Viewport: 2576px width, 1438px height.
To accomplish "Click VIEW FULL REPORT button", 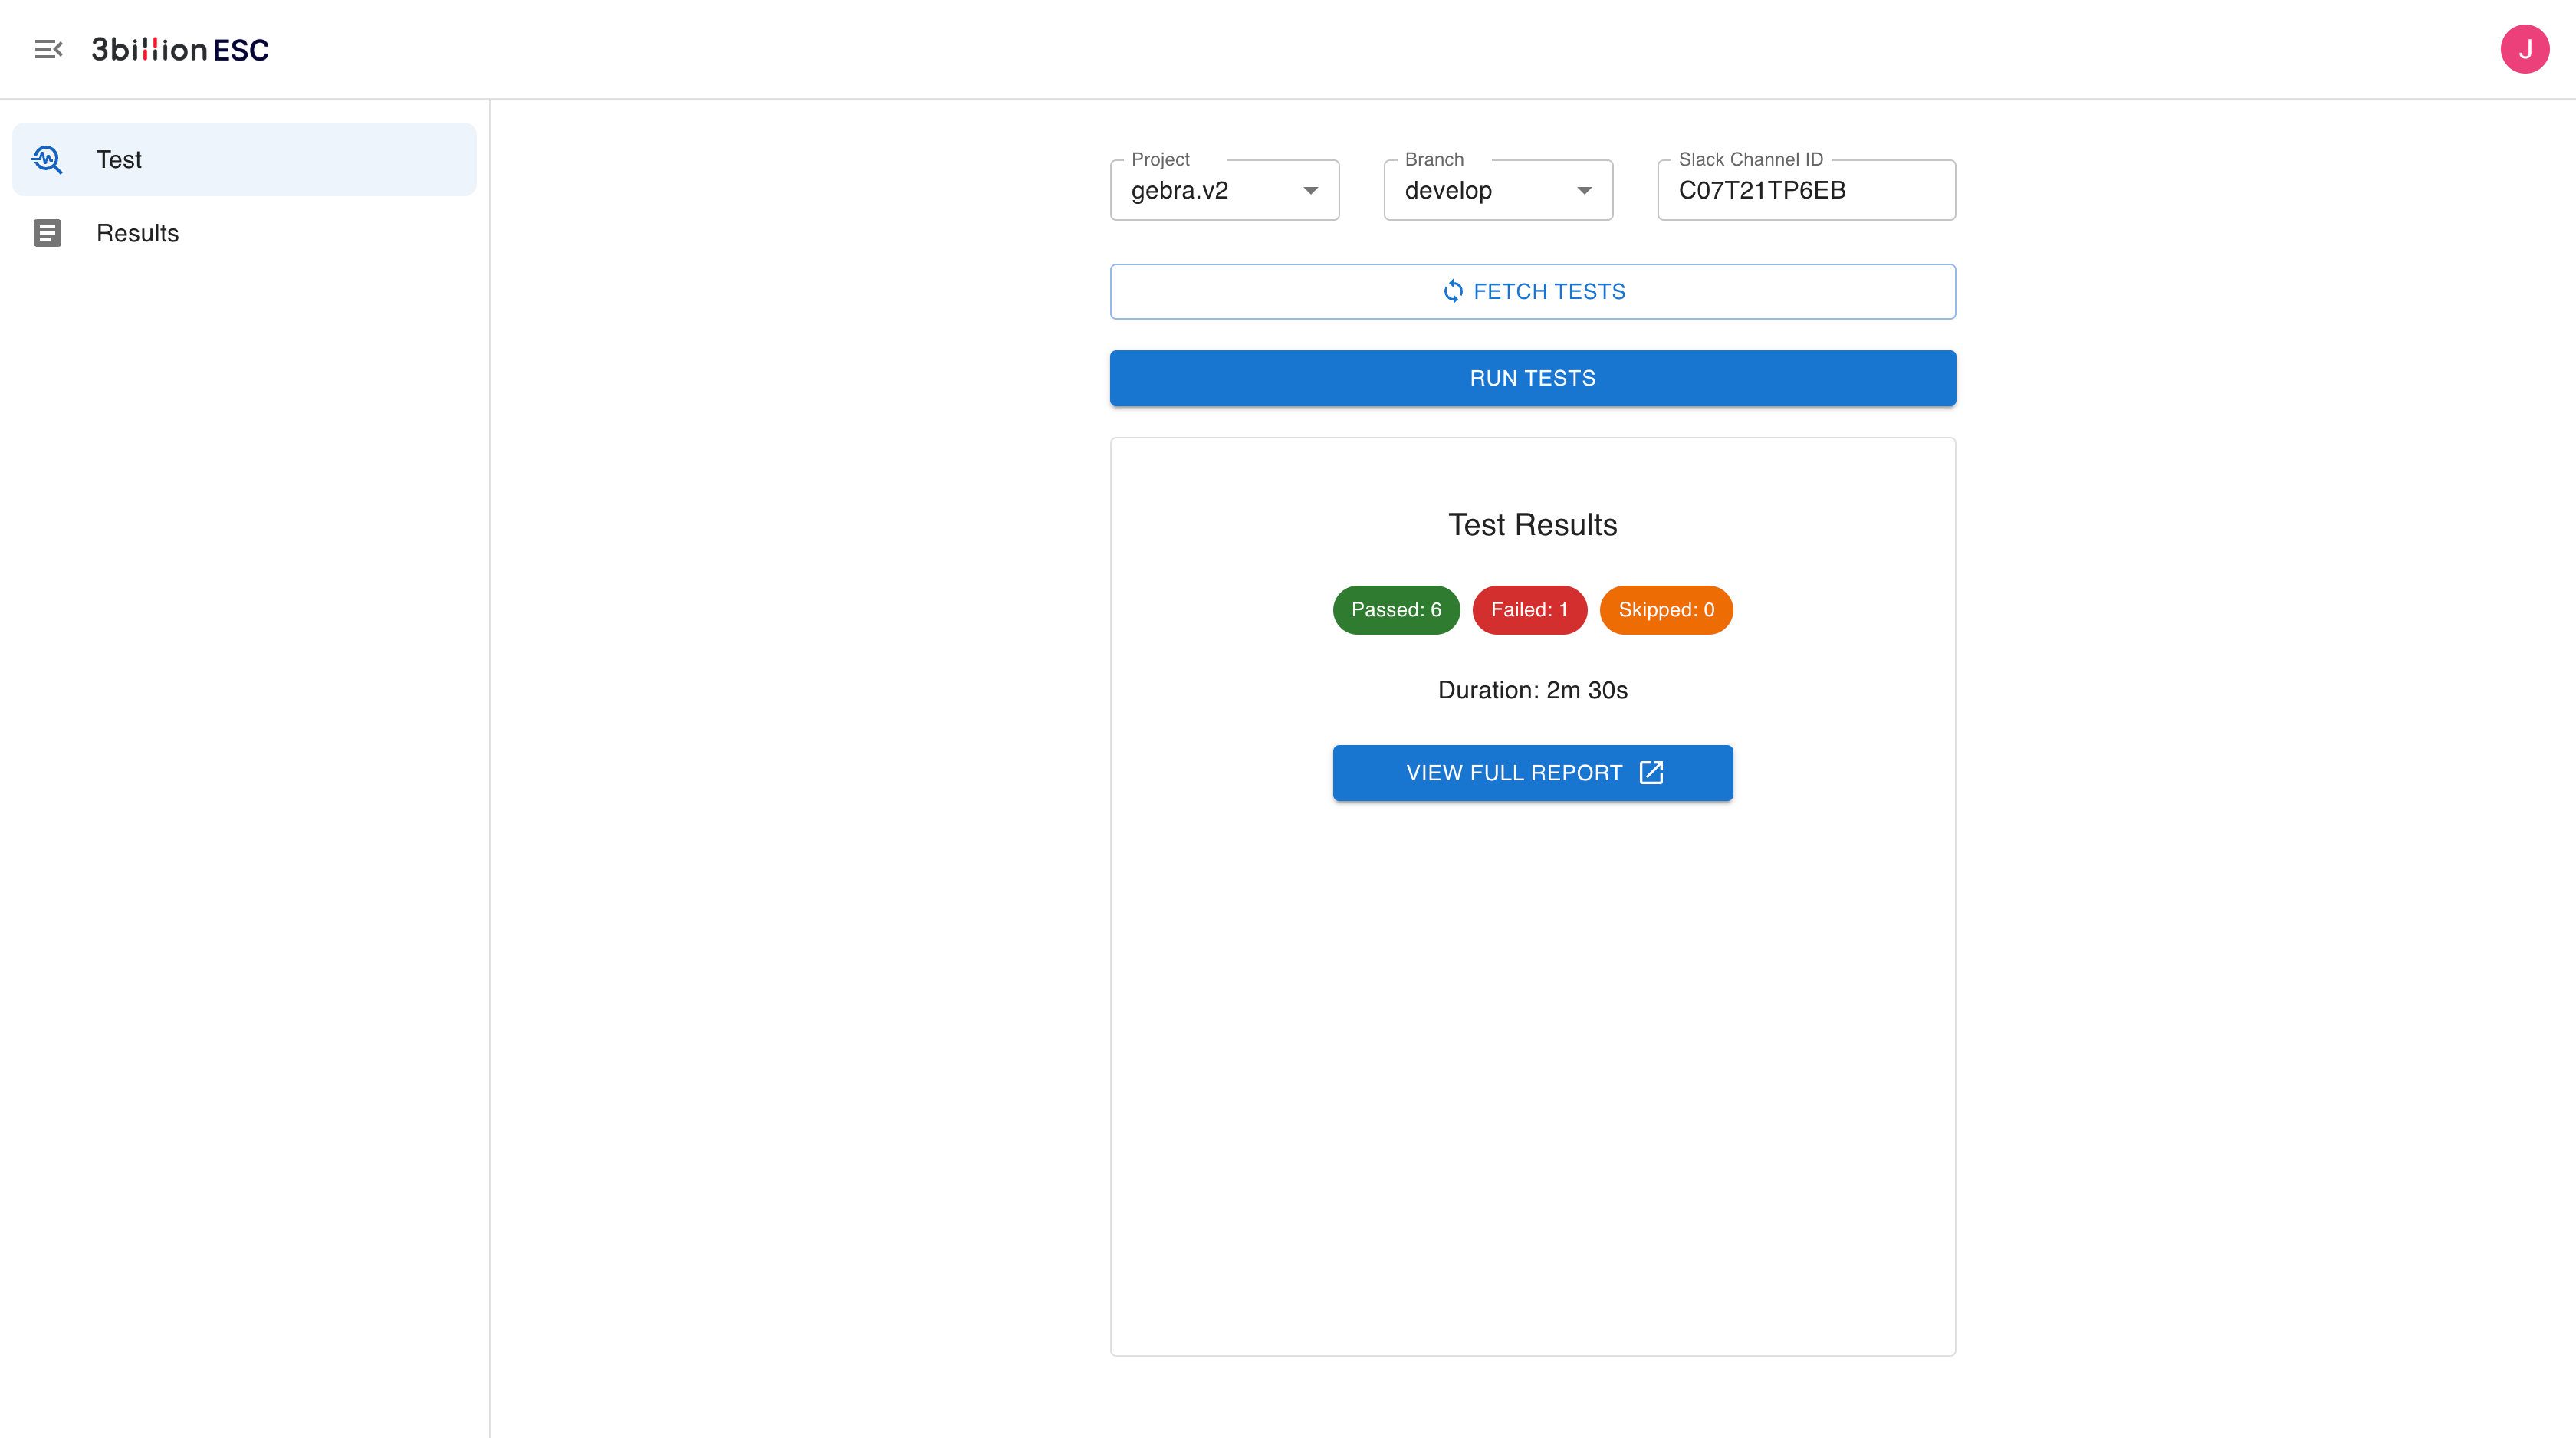I will pos(1532,772).
